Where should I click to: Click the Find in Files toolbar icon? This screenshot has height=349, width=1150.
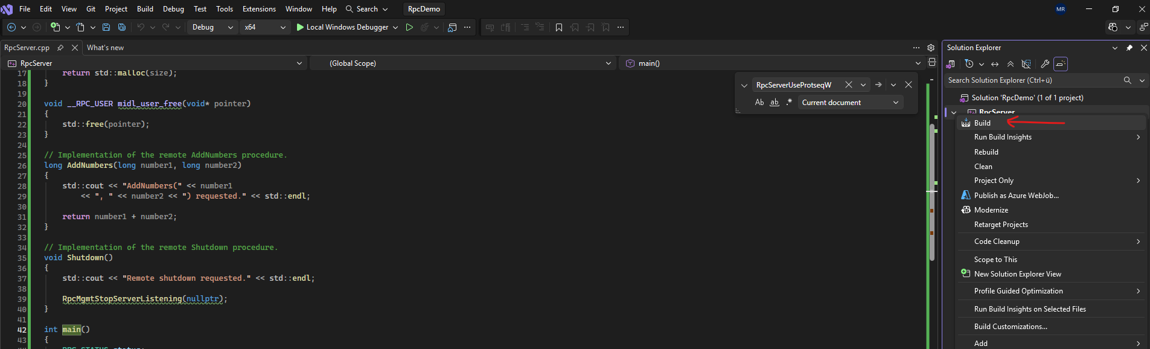point(452,27)
